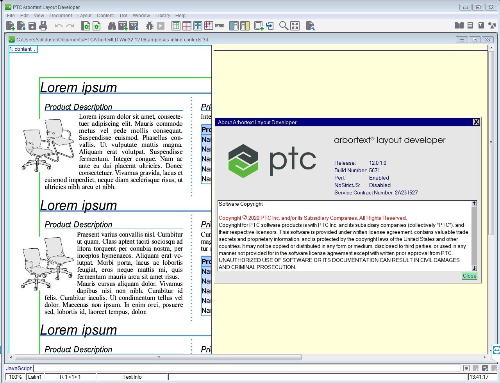Toggle the blue grid view icon
The image size is (500, 383).
(198, 26)
